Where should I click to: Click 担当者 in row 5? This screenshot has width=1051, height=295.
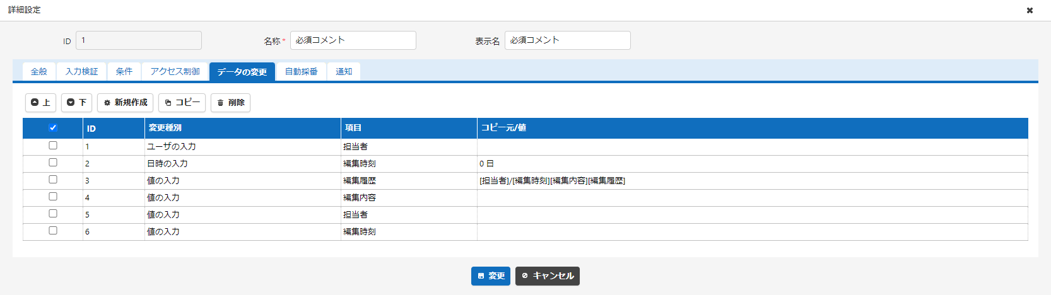355,215
